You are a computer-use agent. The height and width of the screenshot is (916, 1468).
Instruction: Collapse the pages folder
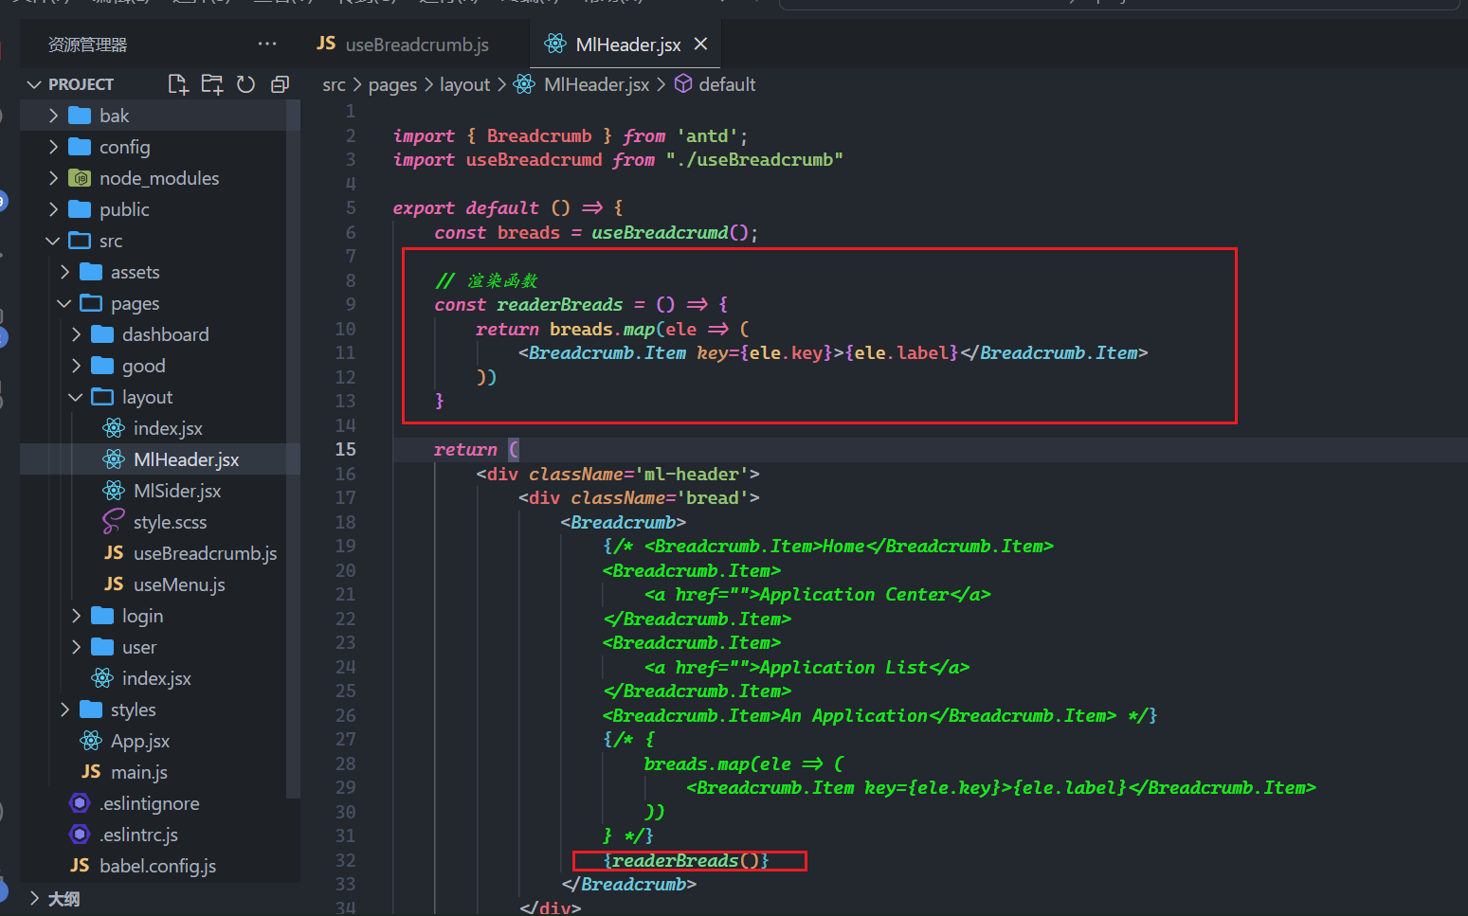[64, 303]
